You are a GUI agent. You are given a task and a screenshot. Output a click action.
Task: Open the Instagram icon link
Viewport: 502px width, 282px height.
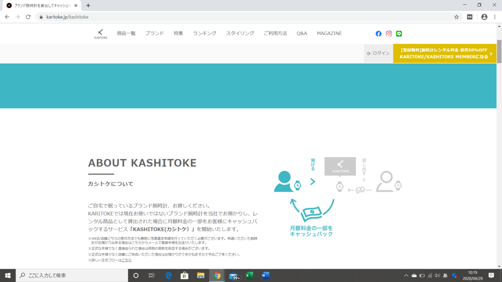pyautogui.click(x=389, y=33)
